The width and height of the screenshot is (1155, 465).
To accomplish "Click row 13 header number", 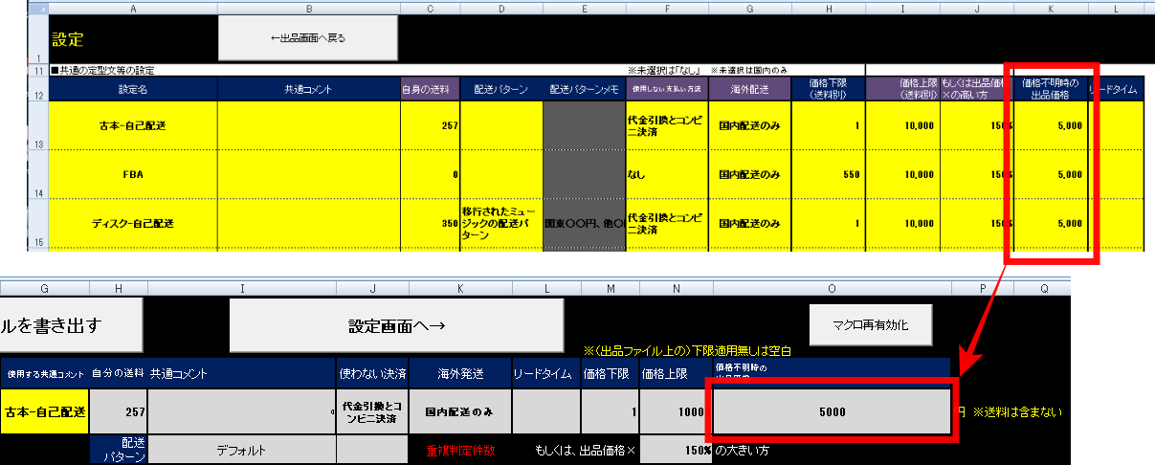I will pyautogui.click(x=38, y=144).
